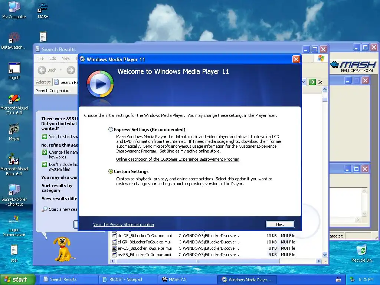380x285 pixels.
Task: Click the Search Results address field
Action: [65, 82]
